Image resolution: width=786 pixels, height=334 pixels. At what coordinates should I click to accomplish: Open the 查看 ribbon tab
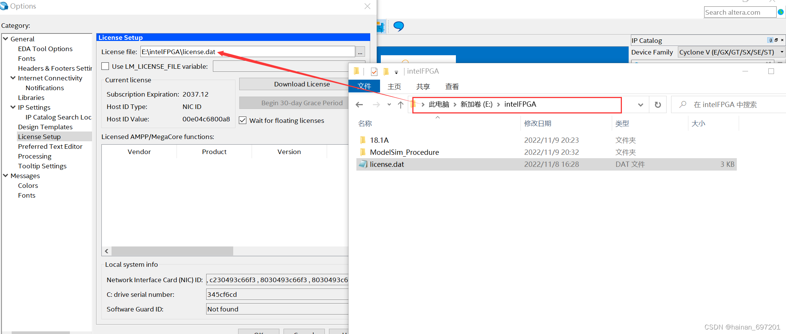(x=452, y=87)
